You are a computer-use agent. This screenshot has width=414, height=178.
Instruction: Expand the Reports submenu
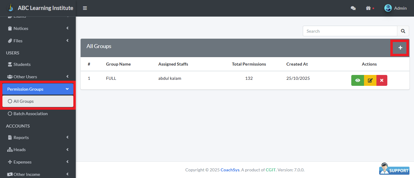67,137
